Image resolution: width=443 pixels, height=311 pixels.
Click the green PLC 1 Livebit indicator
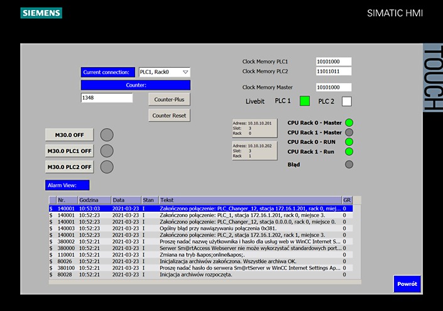[305, 101]
